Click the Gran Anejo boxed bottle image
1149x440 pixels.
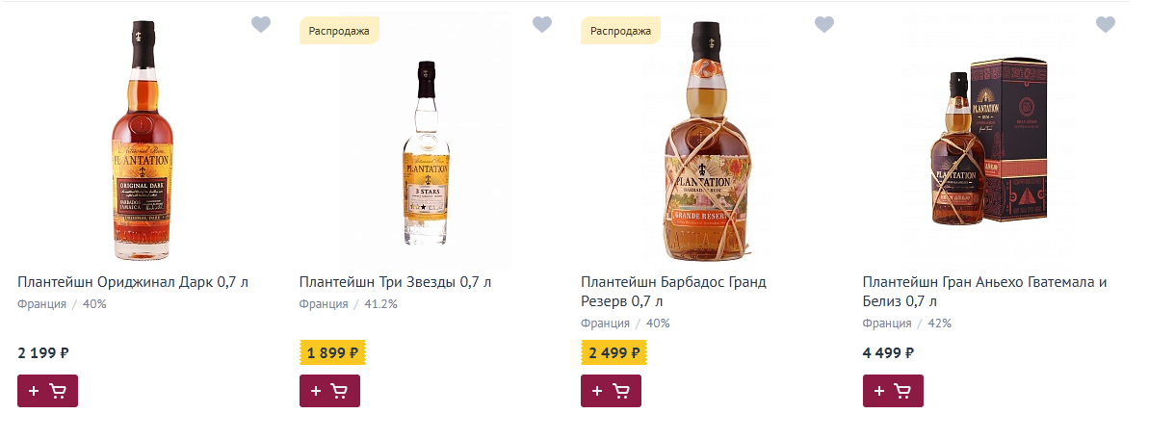984,144
